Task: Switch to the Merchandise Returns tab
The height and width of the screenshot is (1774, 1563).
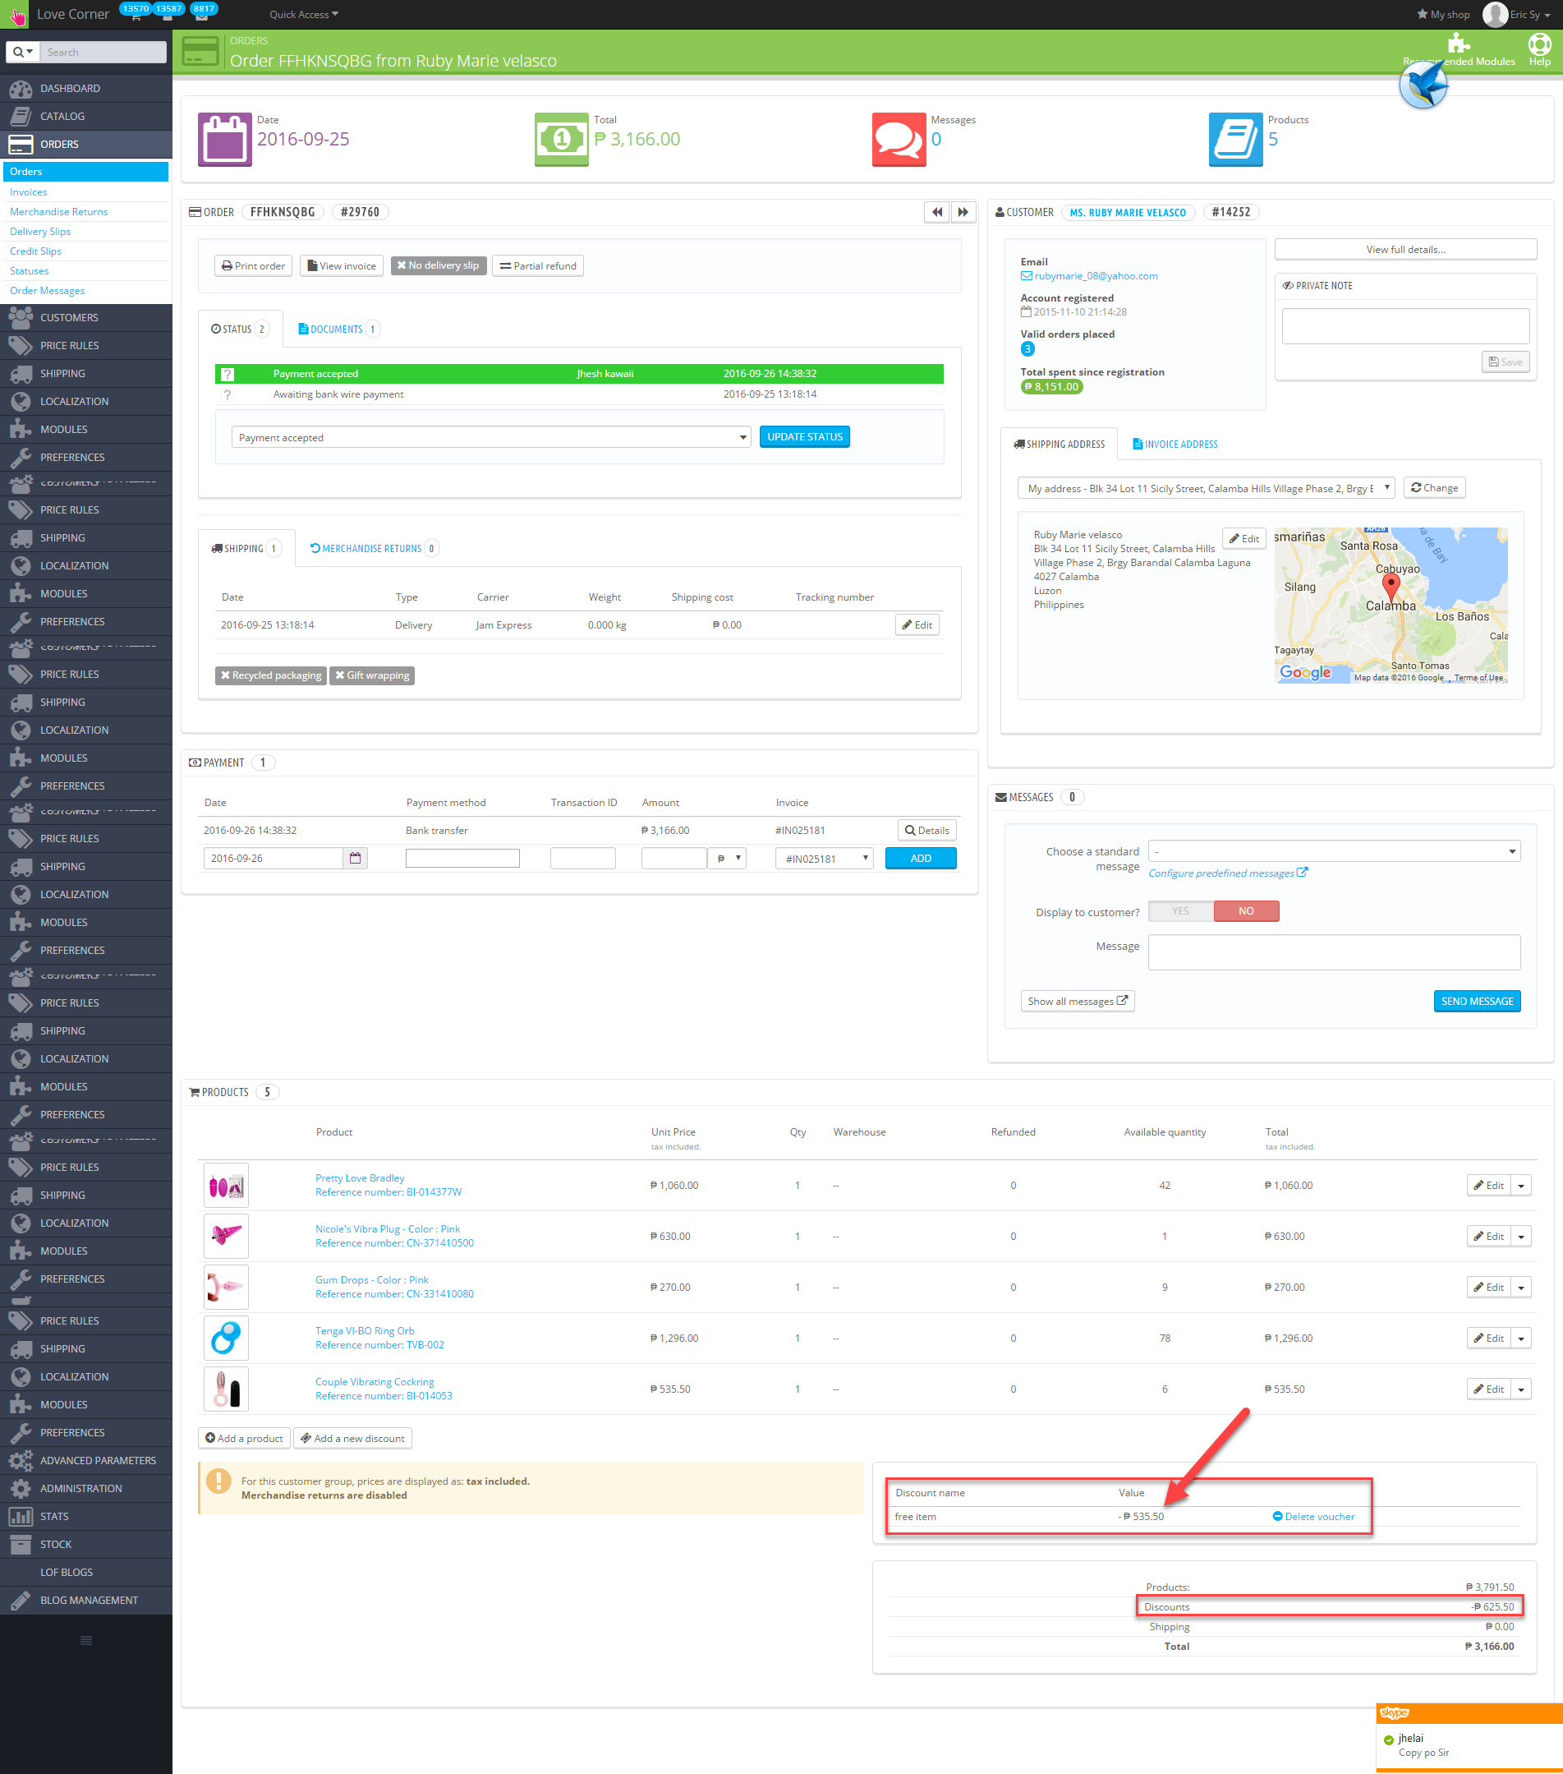Action: [375, 549]
